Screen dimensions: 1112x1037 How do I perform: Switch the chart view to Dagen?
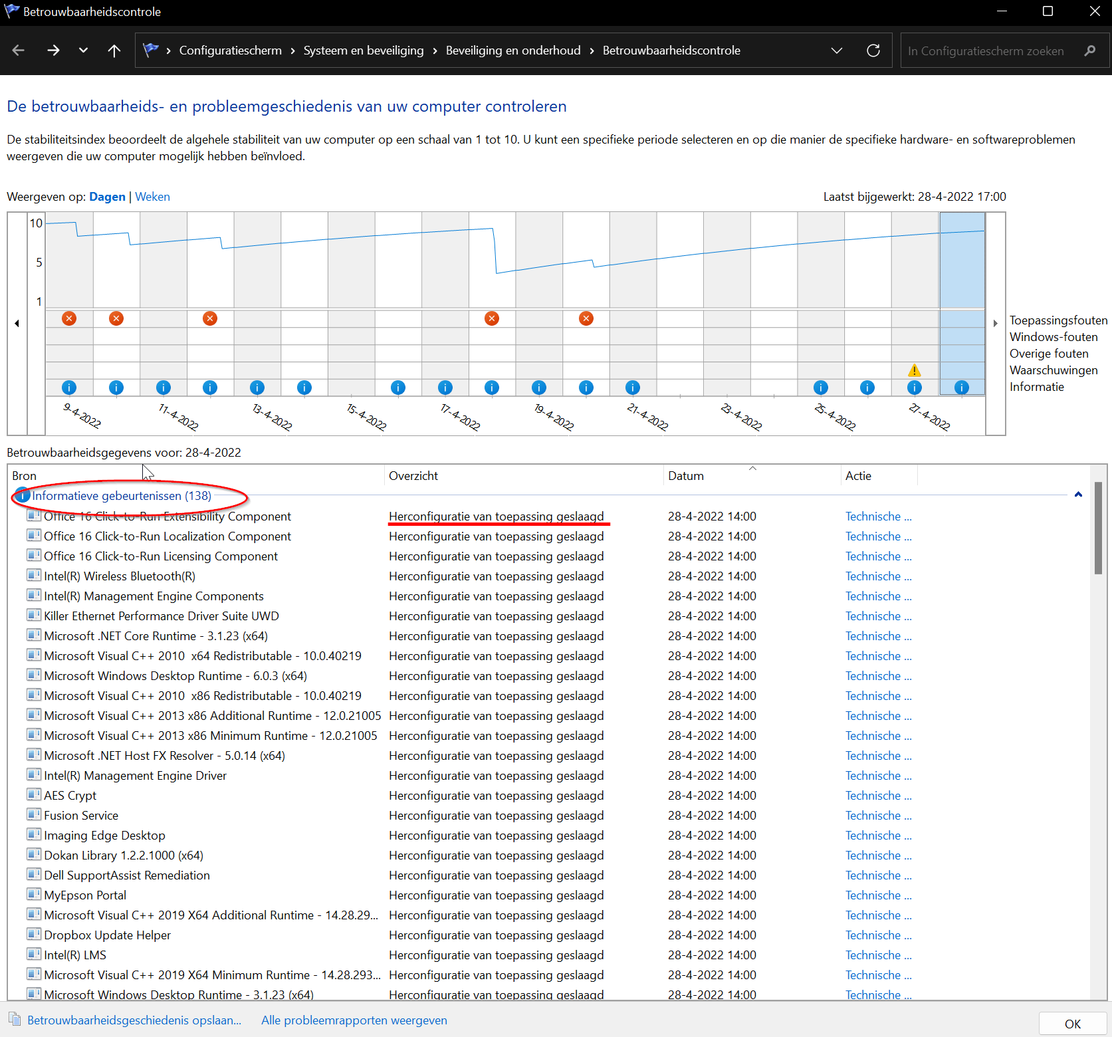[108, 197]
